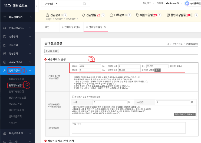The image size is (201, 143).
Task: Click the 11톡문의 chat bubble icon
Action: [x=111, y=15]
